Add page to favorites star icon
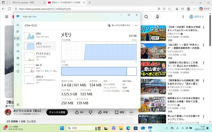212x132 pixels. 169,9
